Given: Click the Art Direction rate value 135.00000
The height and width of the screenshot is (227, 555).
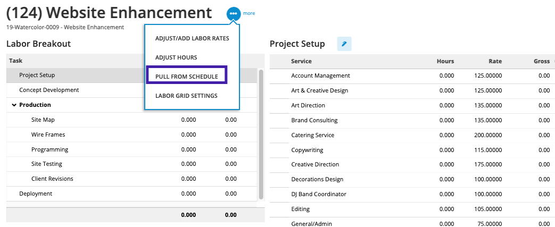Looking at the screenshot, I should coord(488,106).
